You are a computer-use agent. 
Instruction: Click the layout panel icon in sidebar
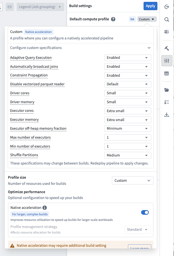167,32
